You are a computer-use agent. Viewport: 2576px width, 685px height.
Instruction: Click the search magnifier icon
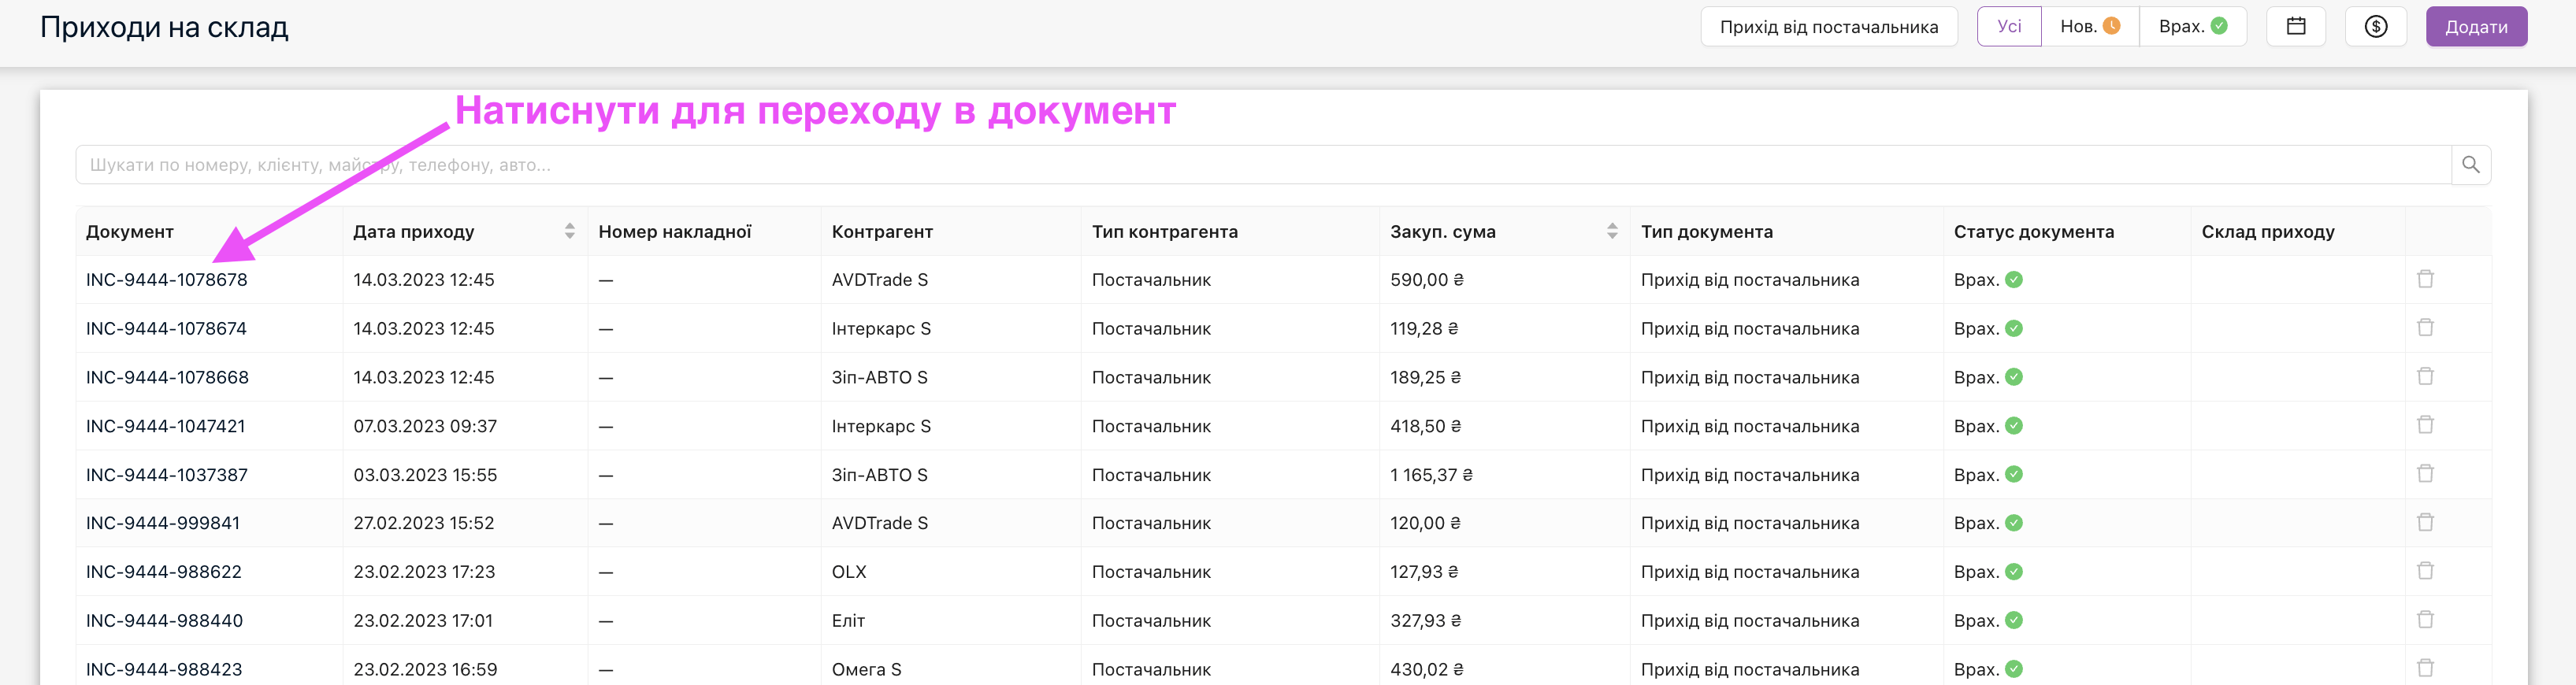click(x=2470, y=165)
